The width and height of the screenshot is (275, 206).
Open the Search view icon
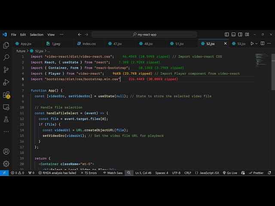tap(6, 58)
